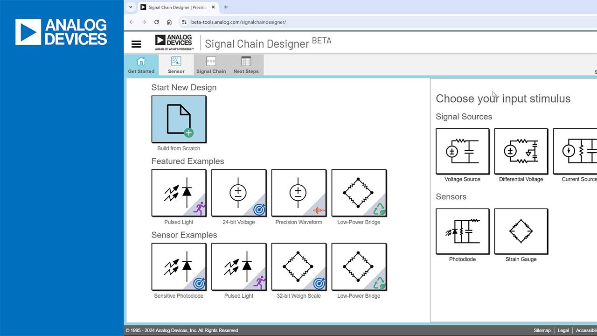Click the 'Signal Chain Designer' title text
This screenshot has height=336, width=597.
pyautogui.click(x=257, y=44)
